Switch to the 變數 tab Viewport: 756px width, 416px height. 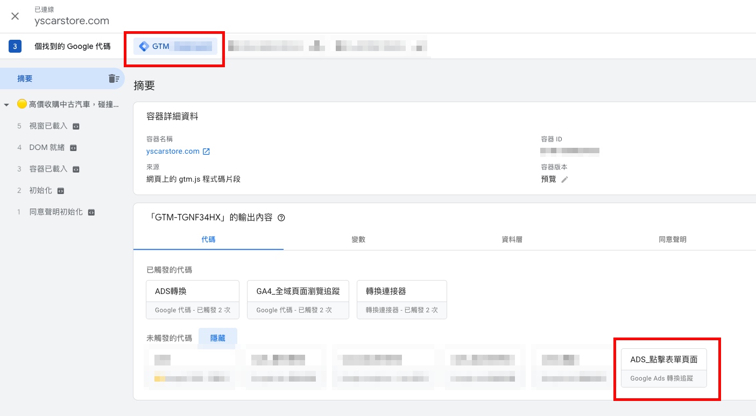[358, 240]
